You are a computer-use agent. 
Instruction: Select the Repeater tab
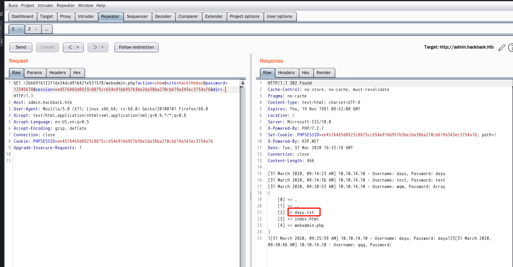pyautogui.click(x=110, y=17)
